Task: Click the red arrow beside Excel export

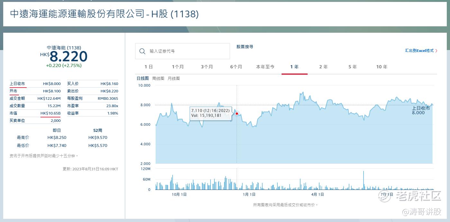Action: 436,51
